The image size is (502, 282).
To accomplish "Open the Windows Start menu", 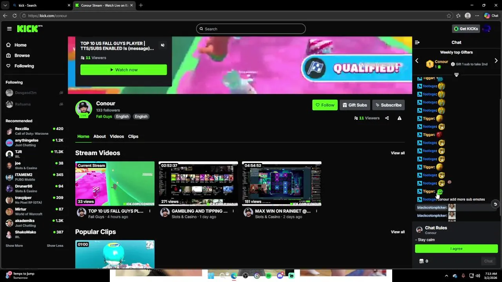I will 211,276.
